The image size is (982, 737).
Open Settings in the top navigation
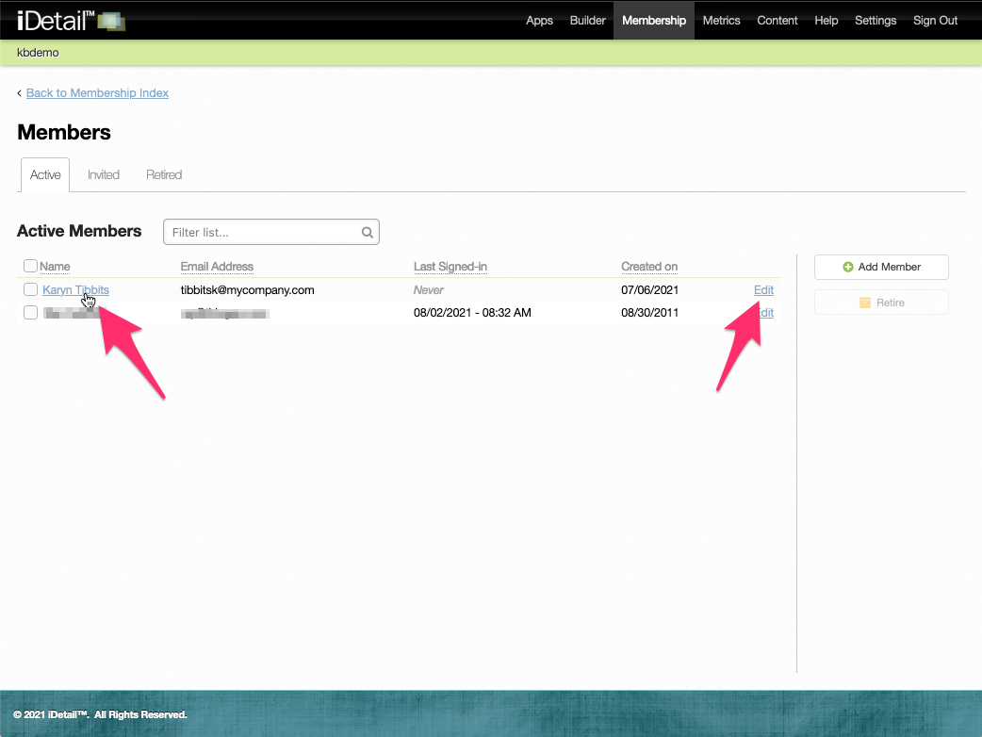coord(876,20)
